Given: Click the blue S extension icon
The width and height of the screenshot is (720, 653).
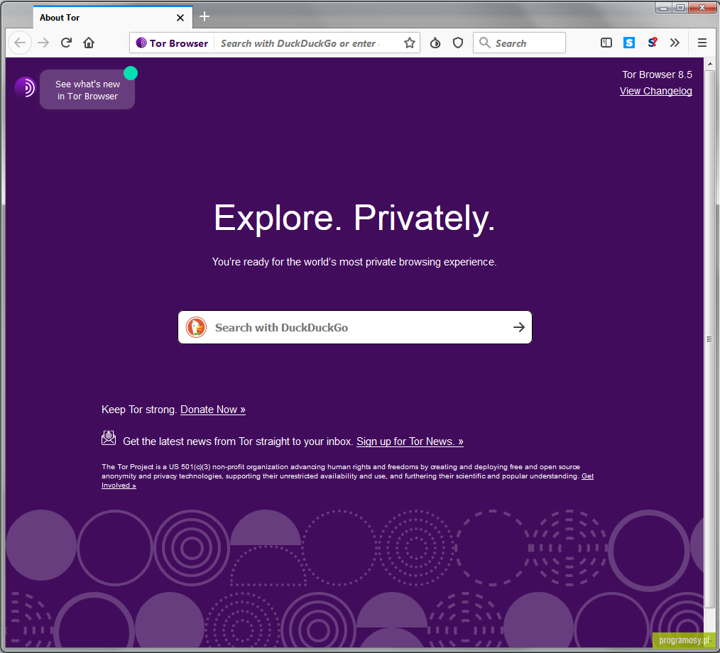Looking at the screenshot, I should (x=629, y=43).
